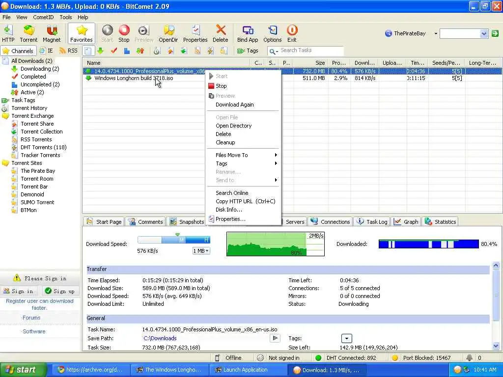Screen dimensions: 503x377
Task: Open a Torrent file from toolbar
Action: (x=28, y=34)
